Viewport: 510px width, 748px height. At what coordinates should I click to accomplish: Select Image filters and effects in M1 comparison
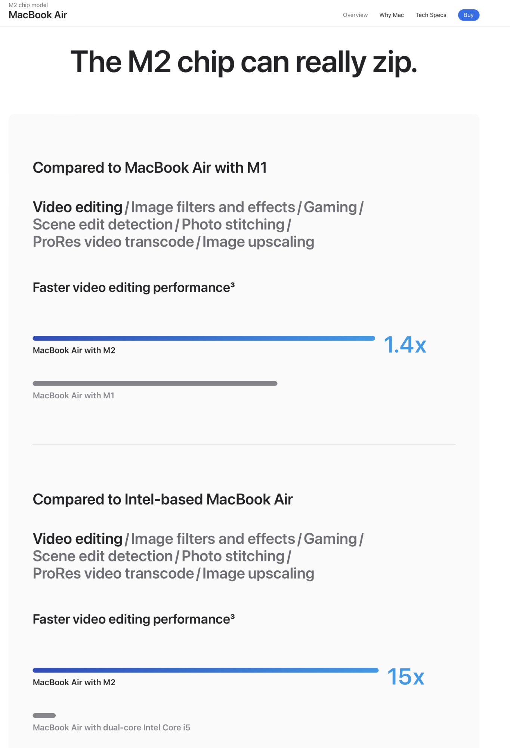coord(213,207)
